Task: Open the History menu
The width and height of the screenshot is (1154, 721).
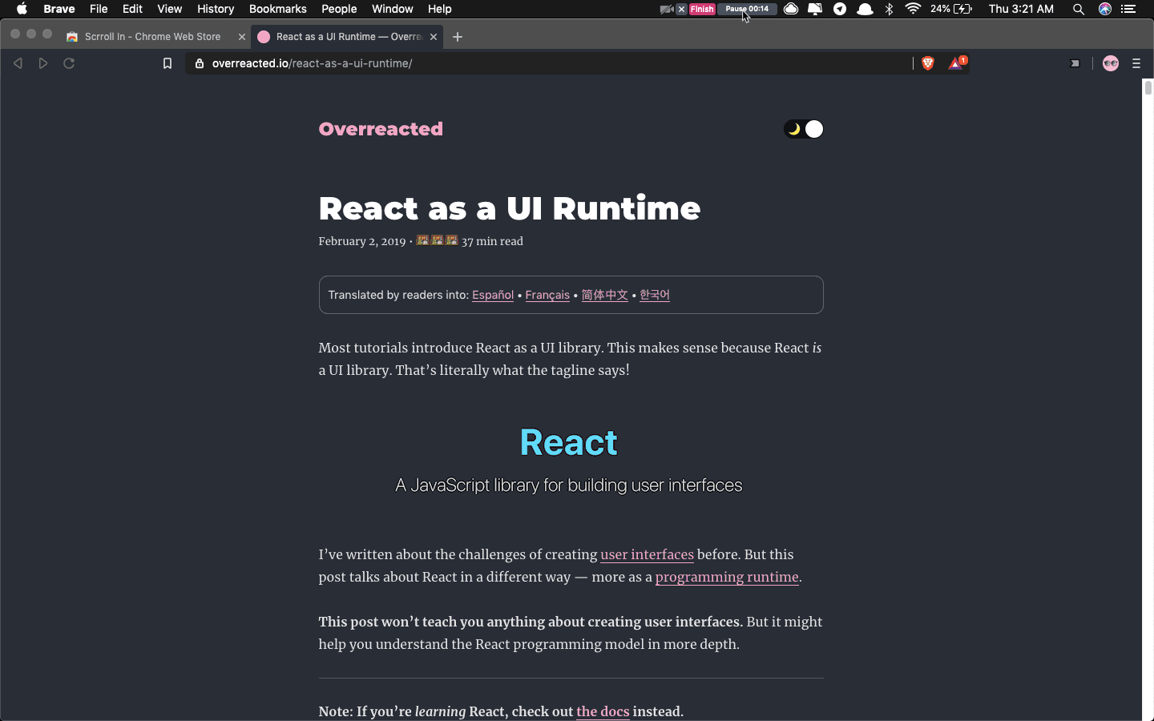Action: pyautogui.click(x=216, y=9)
